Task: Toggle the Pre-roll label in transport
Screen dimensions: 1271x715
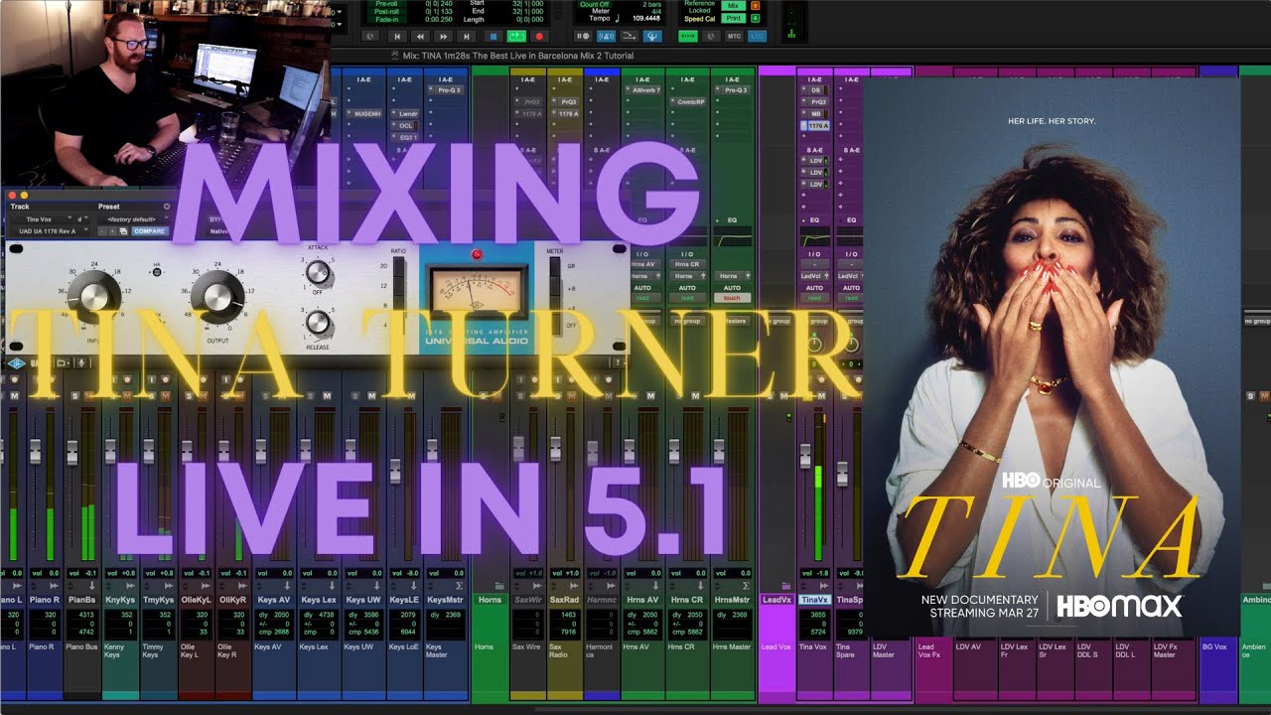Action: (386, 4)
